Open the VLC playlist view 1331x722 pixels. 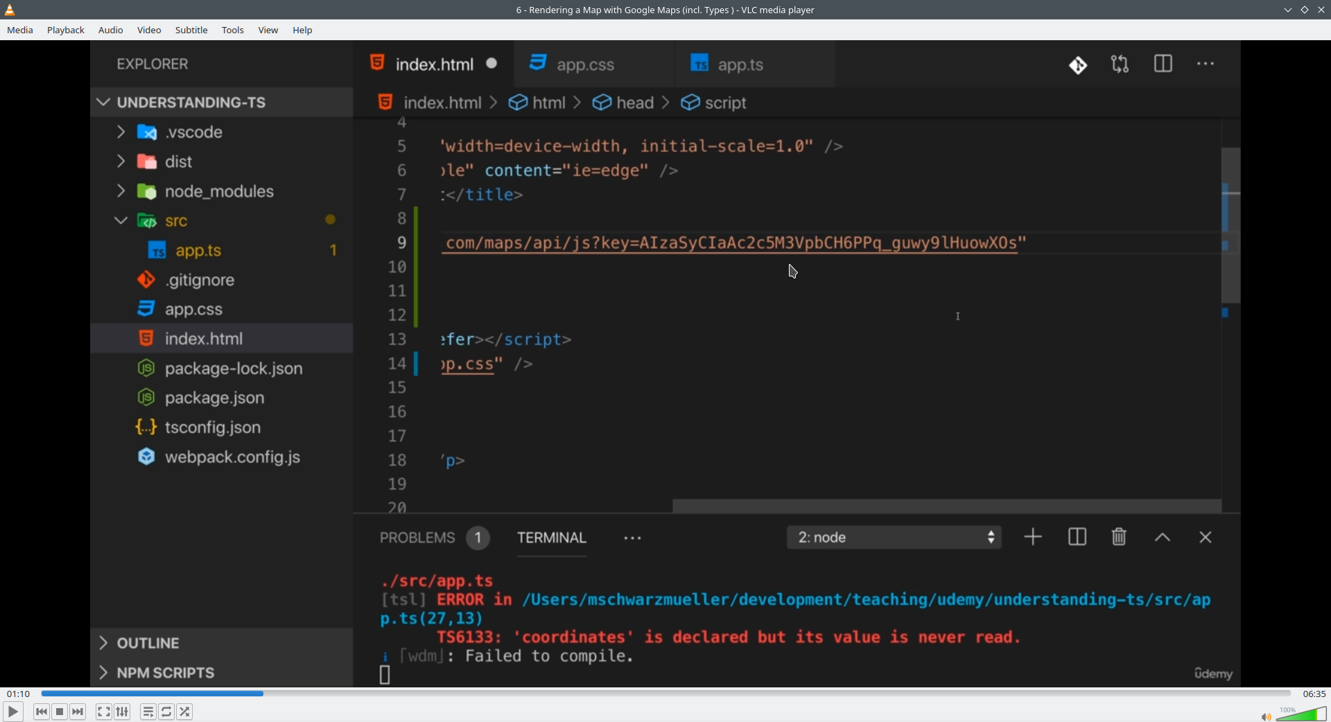click(148, 712)
